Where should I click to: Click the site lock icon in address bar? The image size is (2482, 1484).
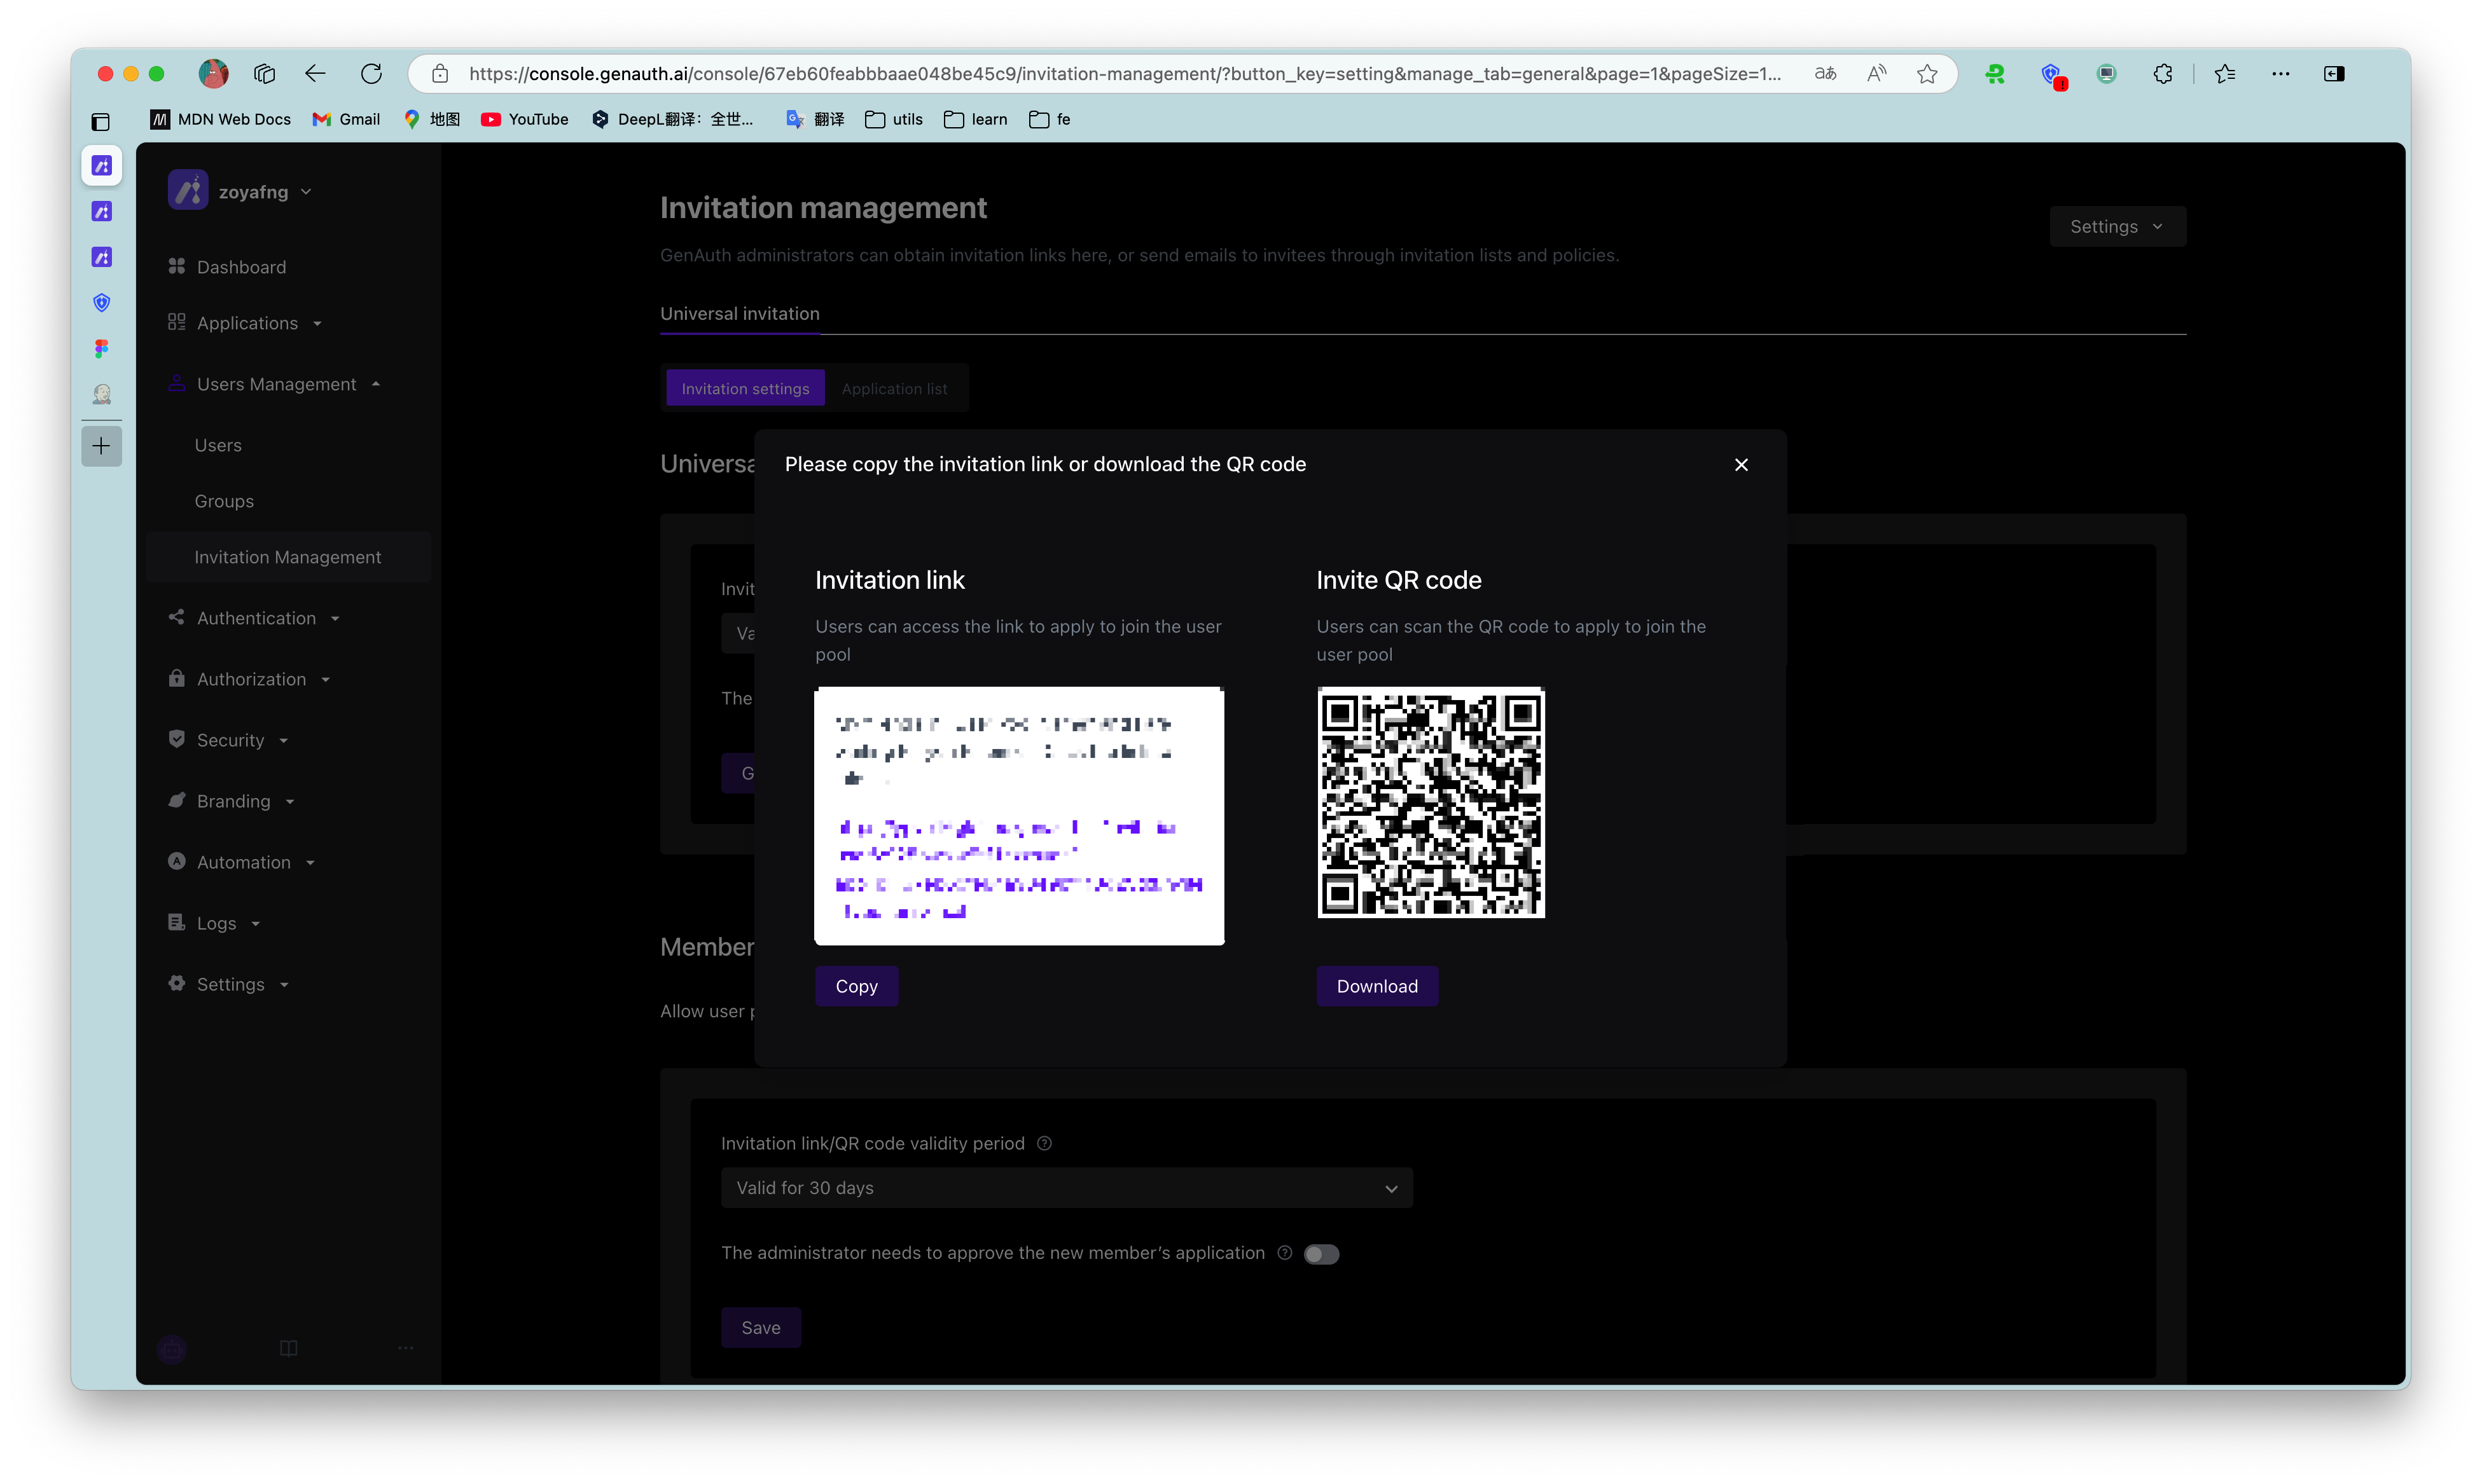tap(440, 73)
